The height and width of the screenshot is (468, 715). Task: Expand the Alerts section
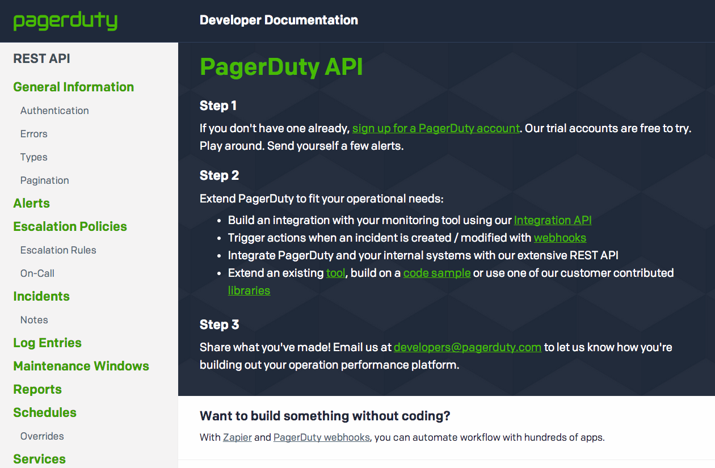32,203
